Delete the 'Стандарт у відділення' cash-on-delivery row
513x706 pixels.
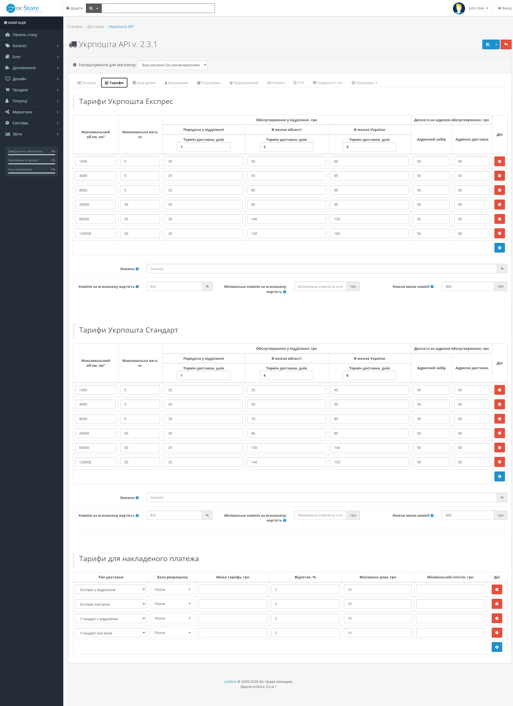(497, 618)
